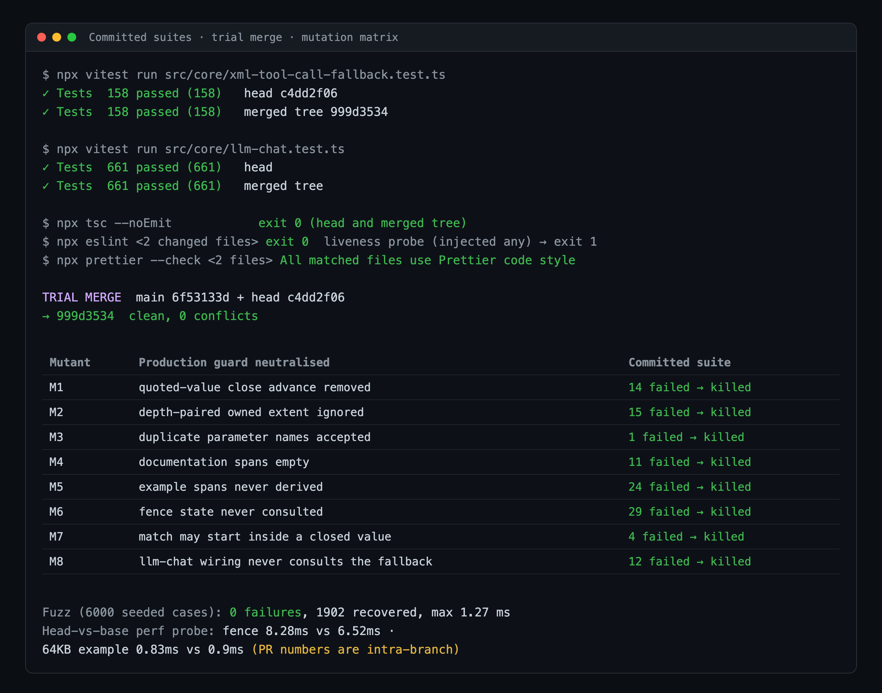
Task: Click the yellow minimize window dot
Action: 57,37
